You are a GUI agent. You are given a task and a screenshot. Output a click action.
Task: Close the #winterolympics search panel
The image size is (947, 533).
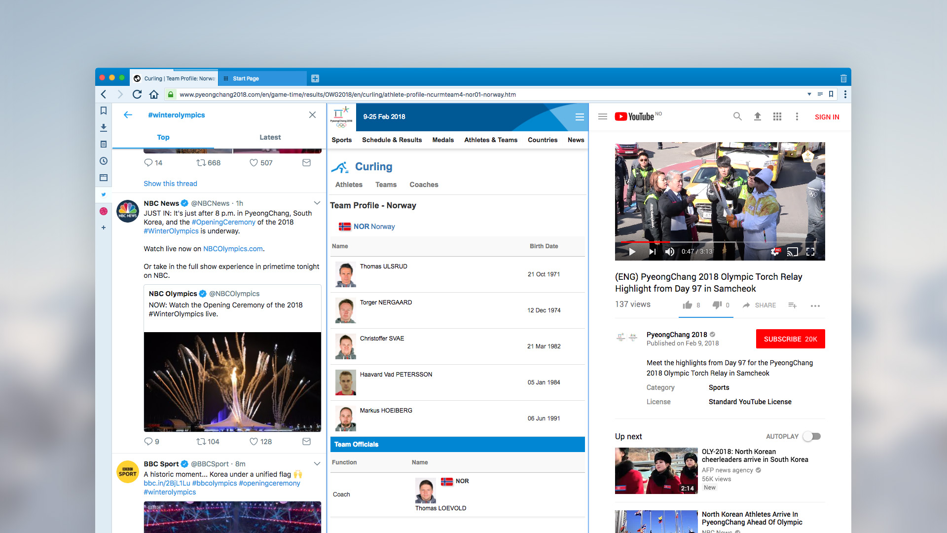click(312, 115)
